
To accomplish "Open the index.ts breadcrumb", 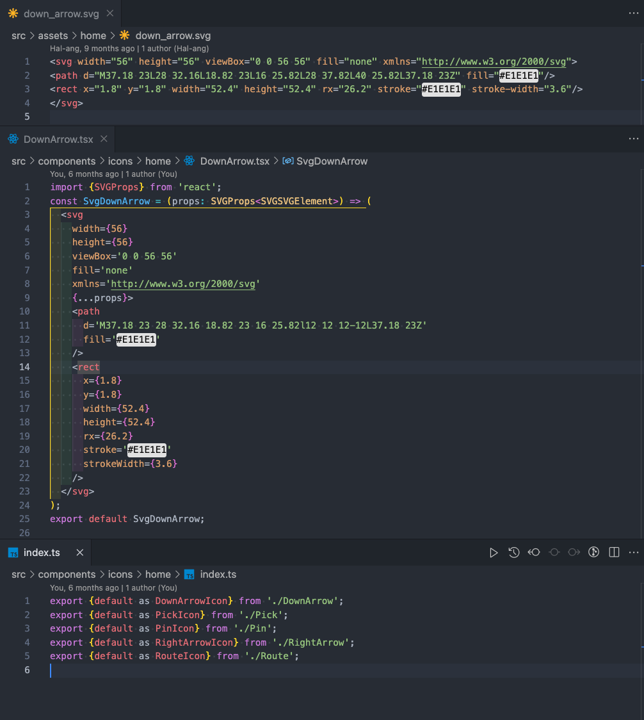I will click(x=218, y=575).
